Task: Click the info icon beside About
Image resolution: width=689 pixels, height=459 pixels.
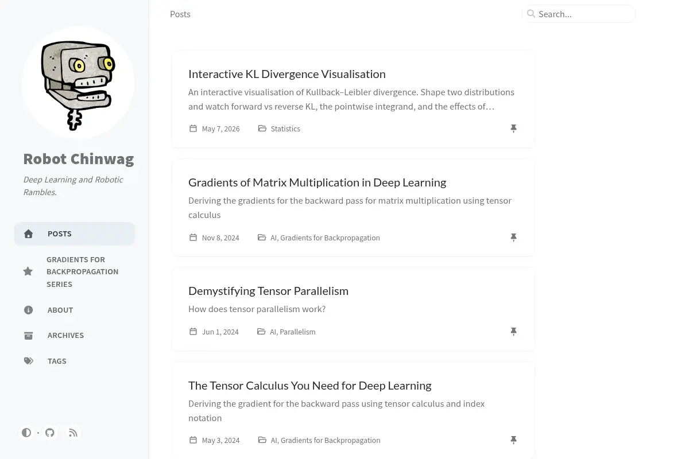Action: click(29, 310)
